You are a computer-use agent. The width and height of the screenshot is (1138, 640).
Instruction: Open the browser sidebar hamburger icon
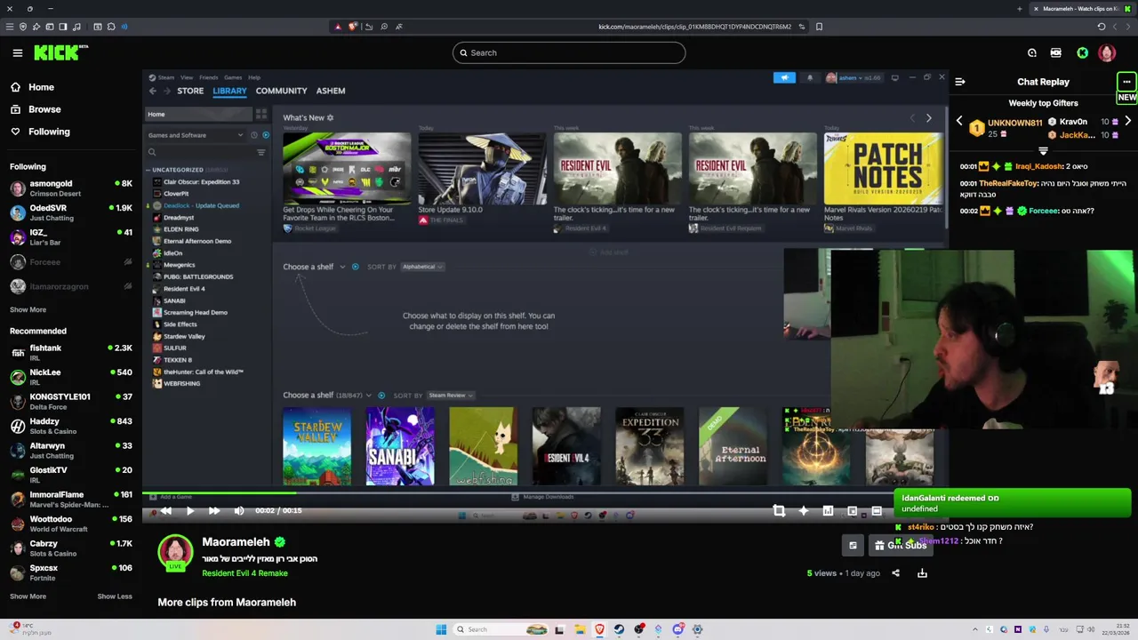10,27
